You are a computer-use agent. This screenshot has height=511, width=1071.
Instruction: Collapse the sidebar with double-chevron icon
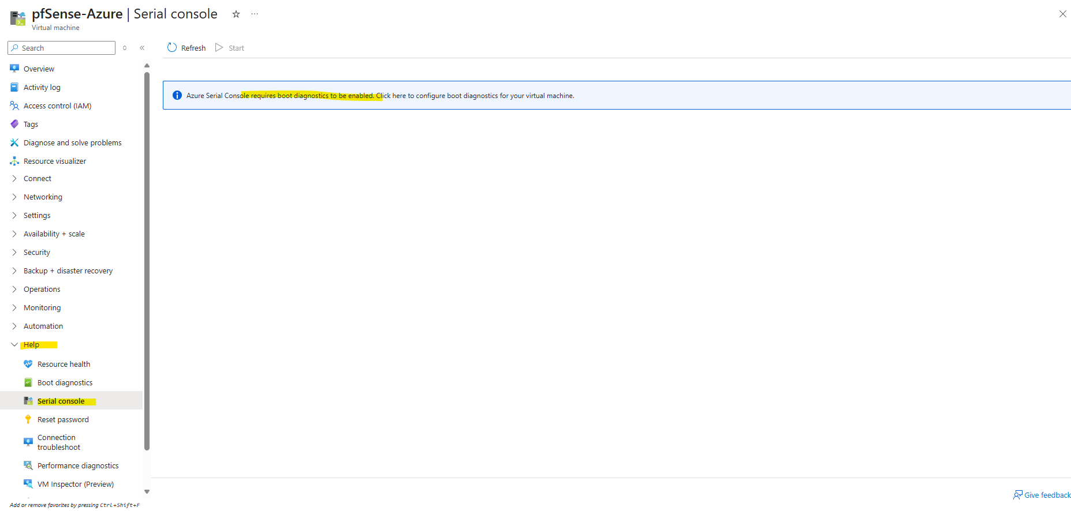(142, 48)
